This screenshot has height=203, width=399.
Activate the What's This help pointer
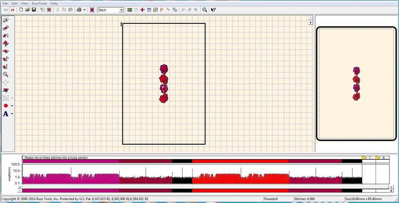213,10
